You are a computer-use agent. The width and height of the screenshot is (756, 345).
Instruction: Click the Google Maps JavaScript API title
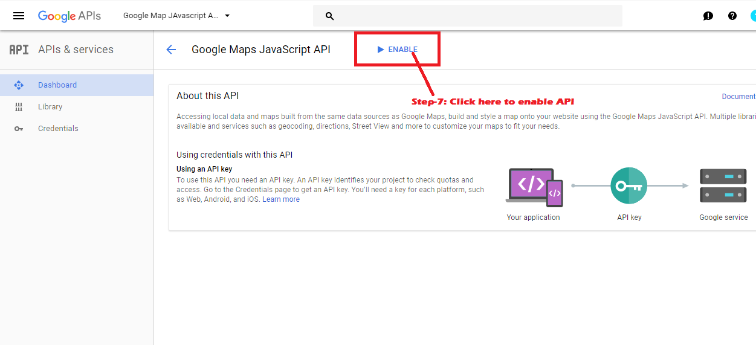[x=261, y=50]
